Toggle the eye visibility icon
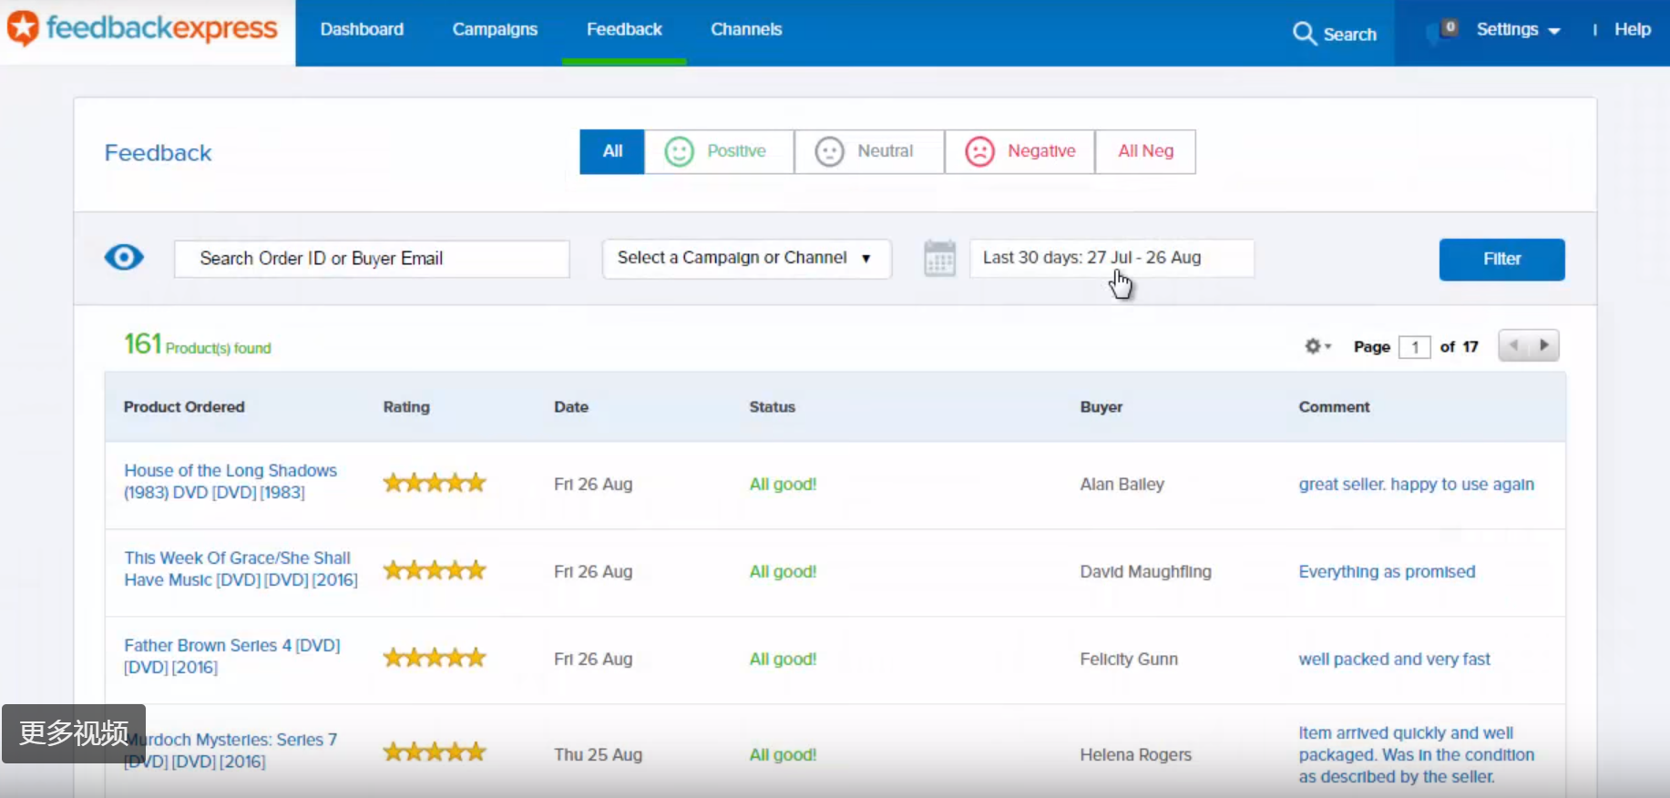The width and height of the screenshot is (1670, 798). pos(124,258)
